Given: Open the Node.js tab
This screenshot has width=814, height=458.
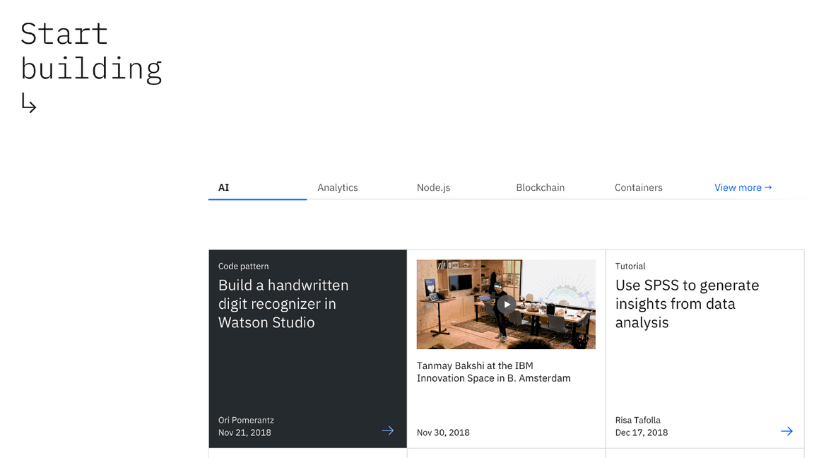Looking at the screenshot, I should 433,187.
